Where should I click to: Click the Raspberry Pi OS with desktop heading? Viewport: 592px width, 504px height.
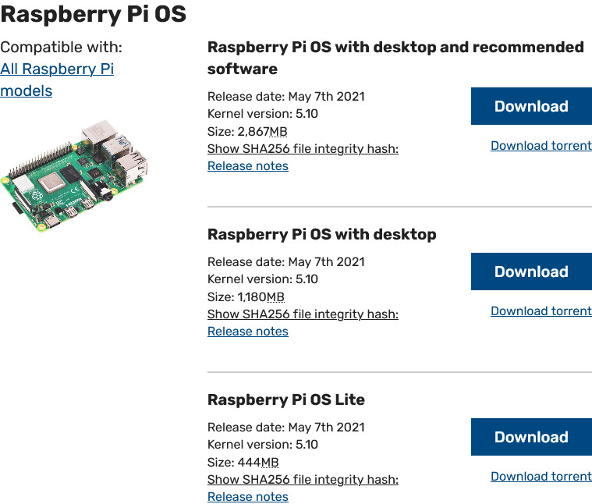coord(321,234)
